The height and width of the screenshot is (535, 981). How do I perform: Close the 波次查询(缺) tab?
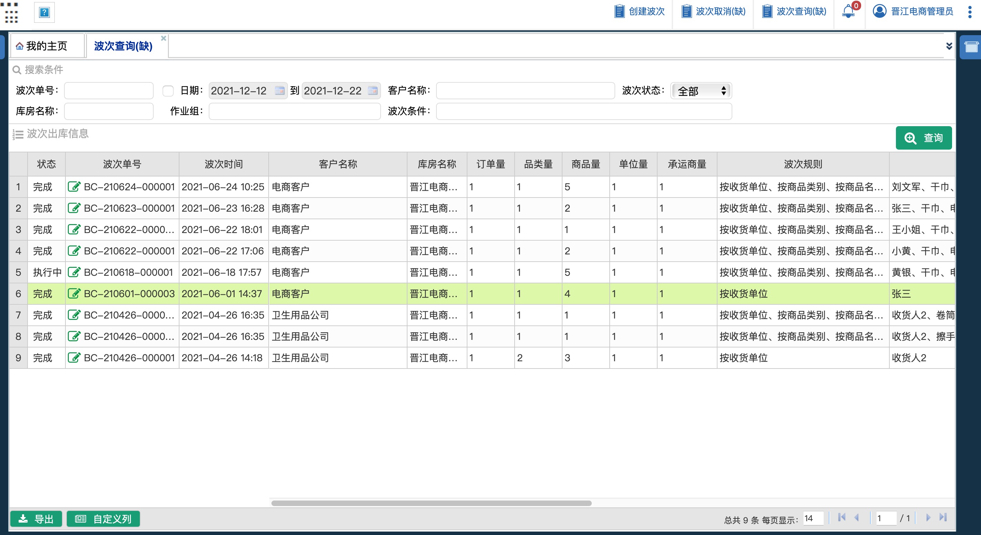coord(163,38)
